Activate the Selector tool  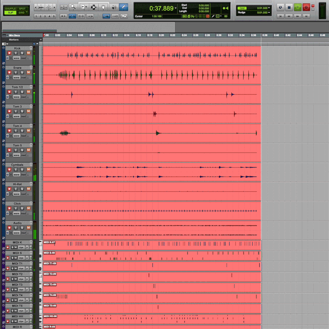[93, 7]
